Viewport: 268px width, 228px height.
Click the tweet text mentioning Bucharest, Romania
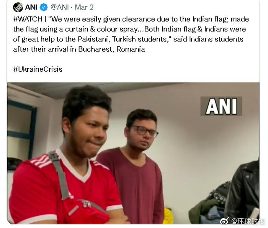click(79, 49)
